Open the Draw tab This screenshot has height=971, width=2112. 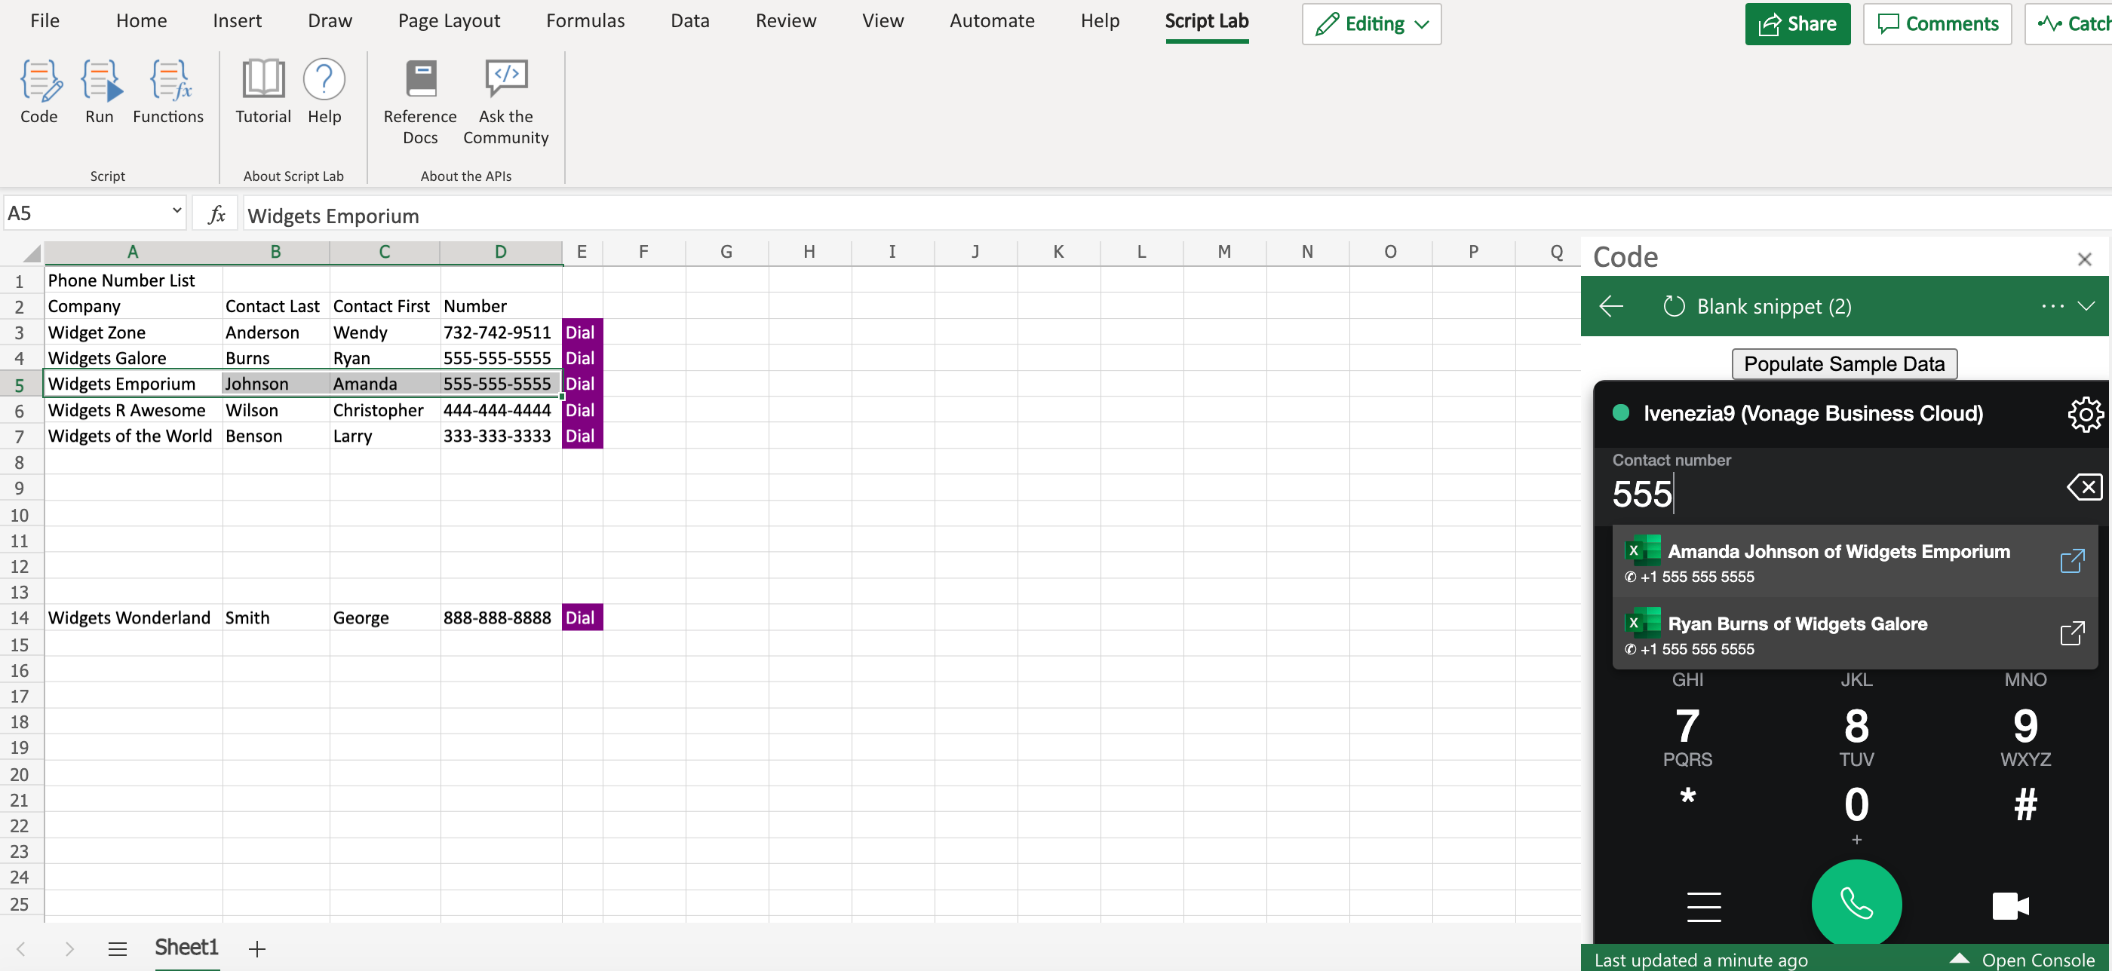click(x=330, y=20)
